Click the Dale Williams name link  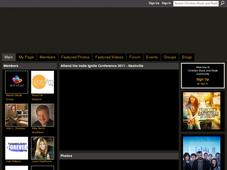(x=13, y=161)
